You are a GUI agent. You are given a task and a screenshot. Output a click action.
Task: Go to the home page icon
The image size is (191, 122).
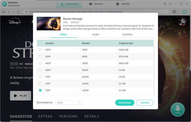click(4, 12)
